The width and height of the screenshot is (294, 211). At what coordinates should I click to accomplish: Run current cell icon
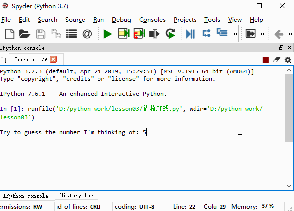pyautogui.click(x=124, y=34)
